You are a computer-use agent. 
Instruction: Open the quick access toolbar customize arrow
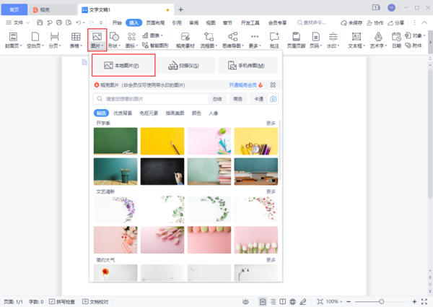[x=101, y=22]
